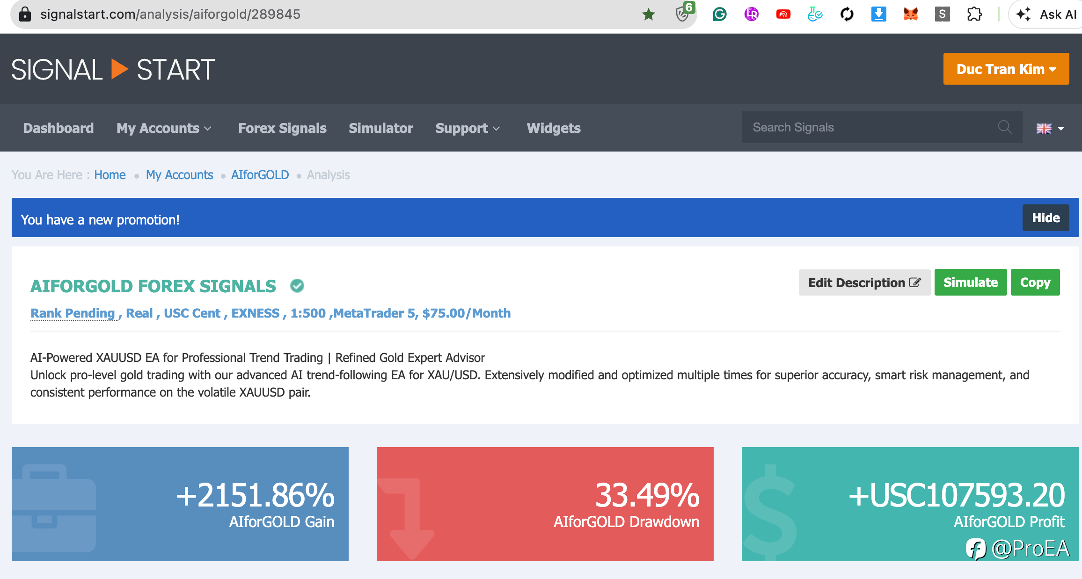Click the blue download extension icon
1082x579 pixels.
point(878,14)
